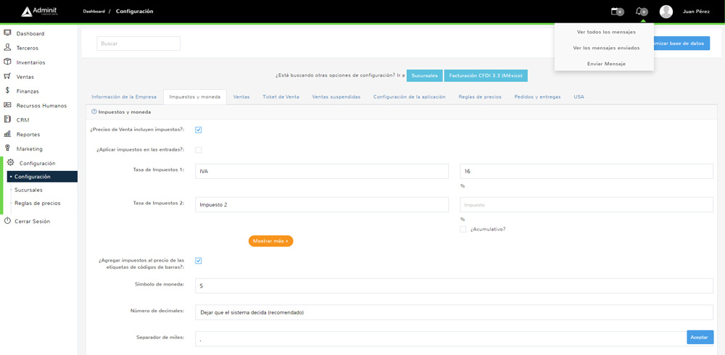Image resolution: width=725 pixels, height=355 pixels.
Task: Open Reportes using the bar chart icon
Action: point(7,134)
